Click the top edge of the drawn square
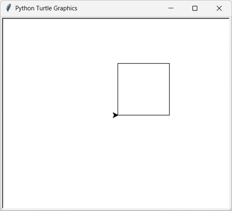 pyautogui.click(x=144, y=63)
